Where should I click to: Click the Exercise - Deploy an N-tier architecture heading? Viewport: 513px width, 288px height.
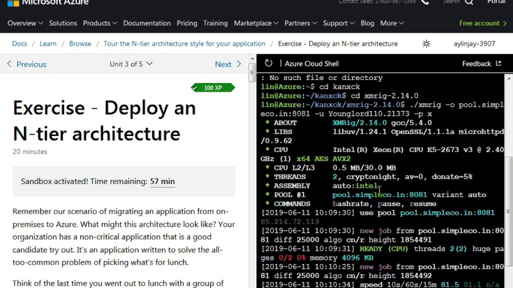[104, 120]
